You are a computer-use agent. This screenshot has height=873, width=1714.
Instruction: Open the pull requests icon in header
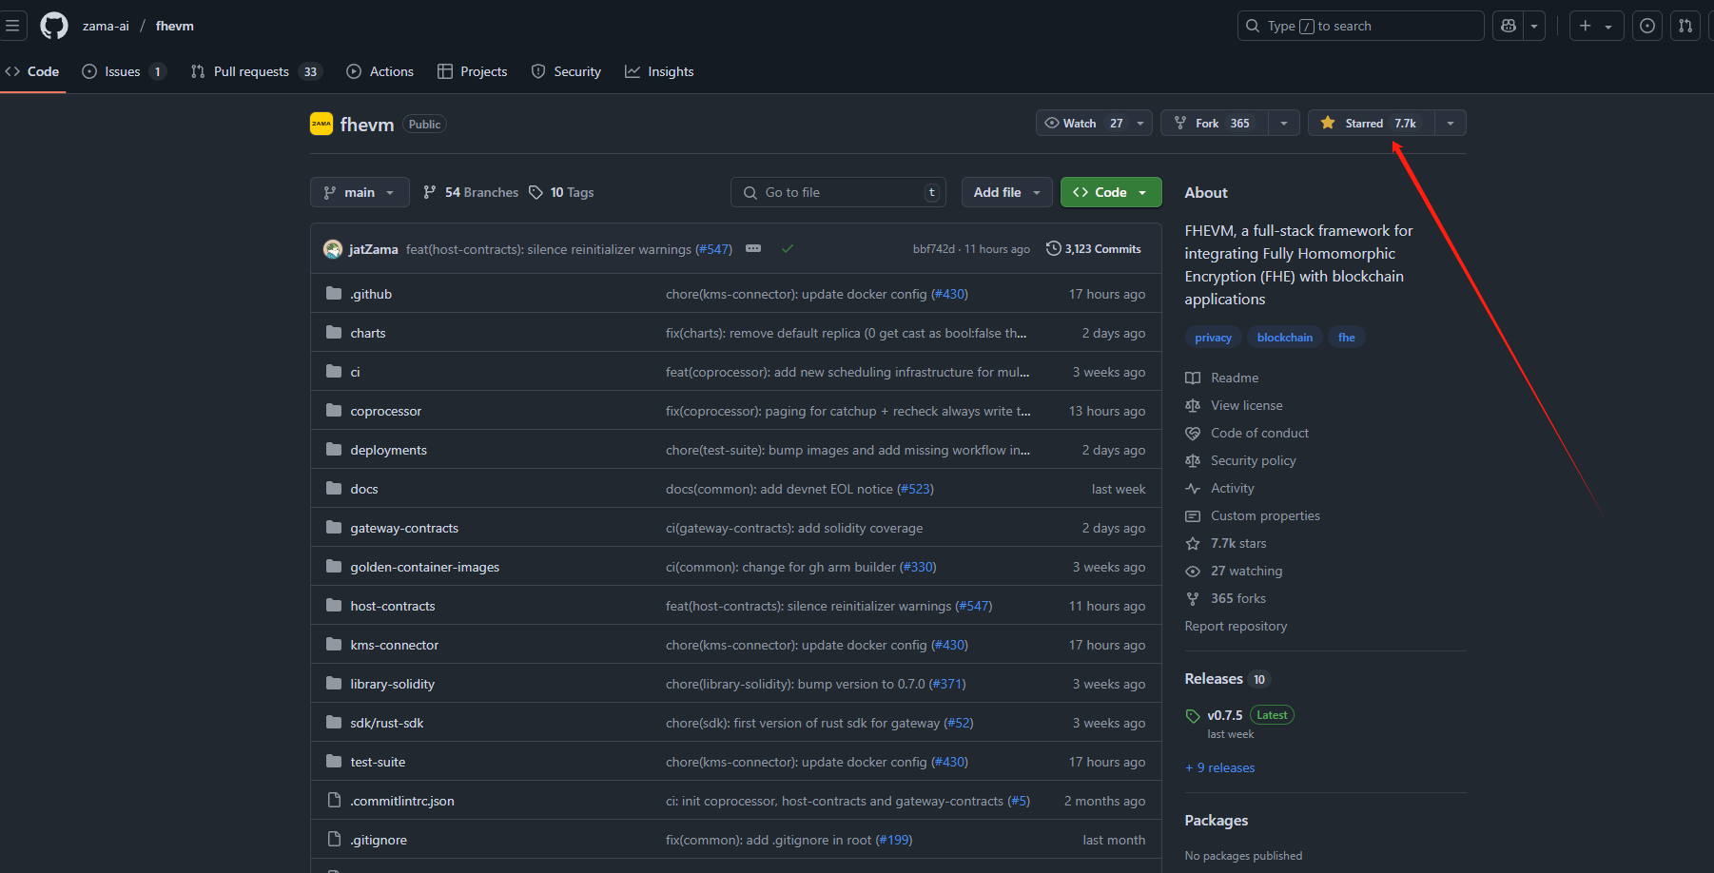tap(1685, 26)
